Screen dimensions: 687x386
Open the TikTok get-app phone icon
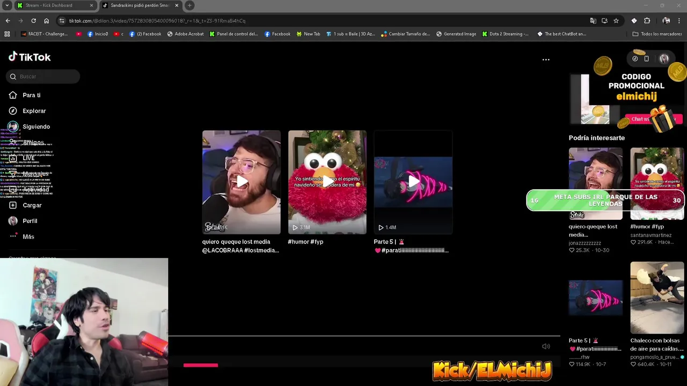pos(646,59)
